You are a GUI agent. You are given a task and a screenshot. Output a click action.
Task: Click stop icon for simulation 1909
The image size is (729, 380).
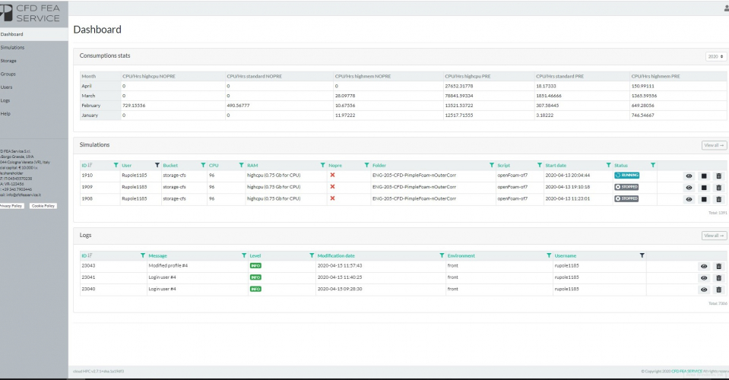[x=704, y=188]
